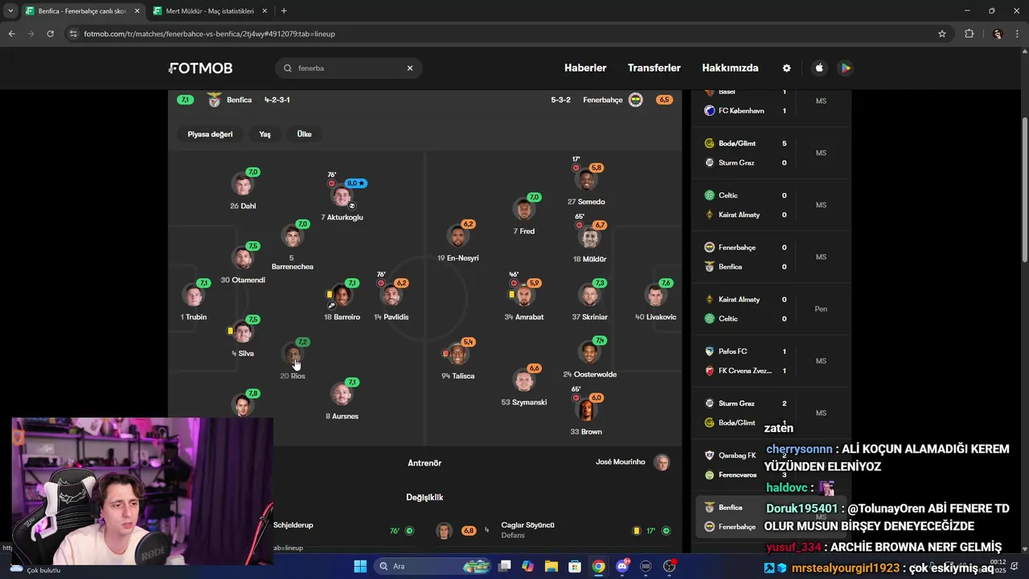
Task: Click José Mourinho's coach photo
Action: (662, 462)
